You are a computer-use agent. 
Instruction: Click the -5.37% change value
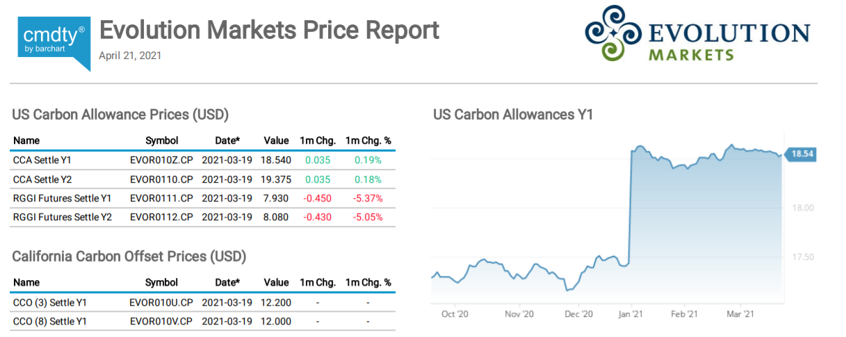point(368,199)
